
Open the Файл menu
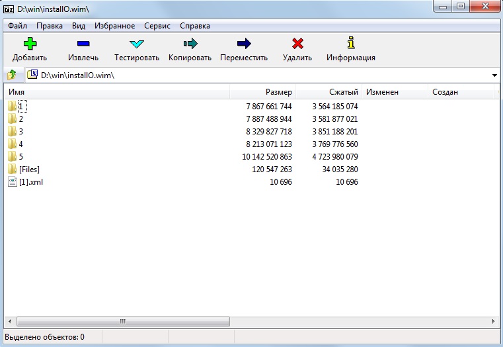point(18,26)
